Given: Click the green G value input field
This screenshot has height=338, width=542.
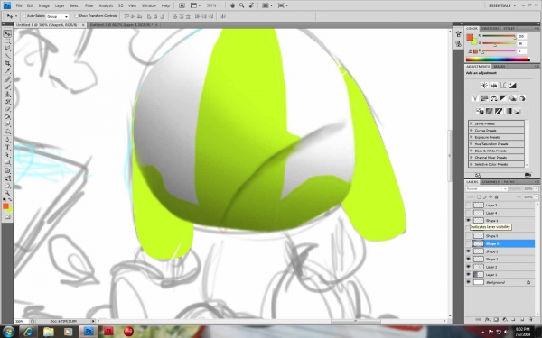Looking at the screenshot, I should pos(521,44).
